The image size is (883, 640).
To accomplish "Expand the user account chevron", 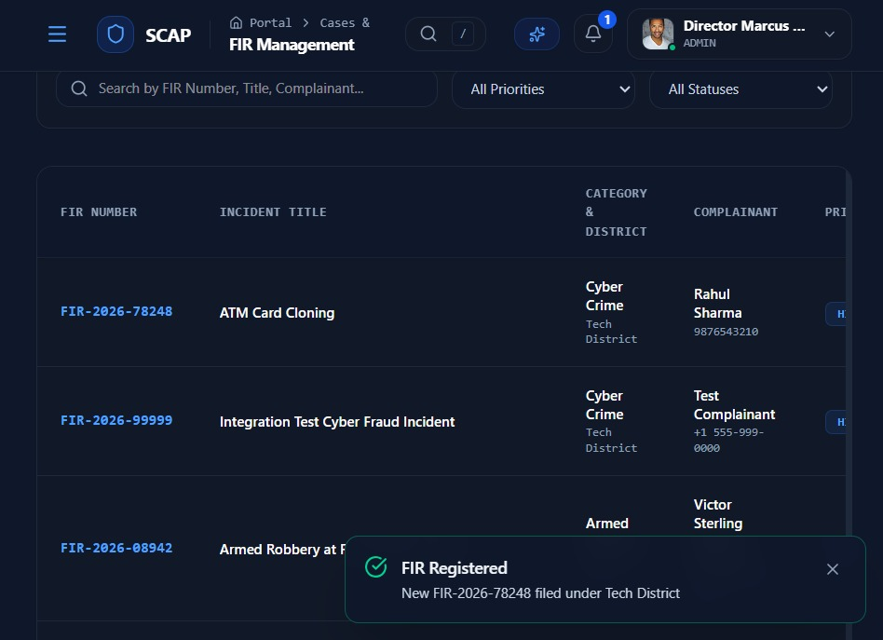I will pos(830,34).
